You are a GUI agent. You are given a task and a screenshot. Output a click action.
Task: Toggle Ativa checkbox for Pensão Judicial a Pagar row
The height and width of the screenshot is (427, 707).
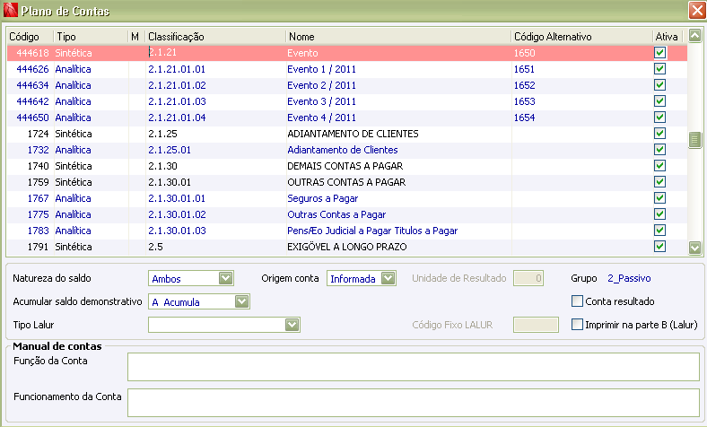(x=659, y=231)
